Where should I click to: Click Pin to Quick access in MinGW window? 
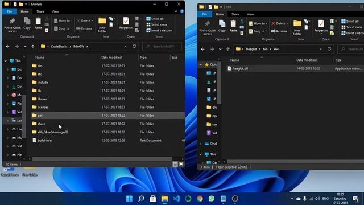[x=13, y=25]
